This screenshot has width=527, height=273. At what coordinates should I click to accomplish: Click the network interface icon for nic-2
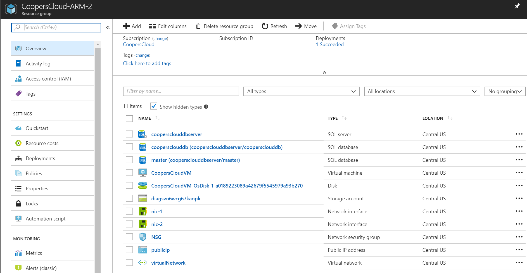(x=143, y=224)
